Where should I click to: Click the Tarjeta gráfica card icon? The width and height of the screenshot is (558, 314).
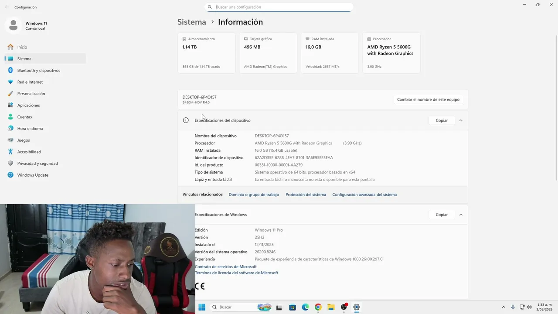coord(246,39)
